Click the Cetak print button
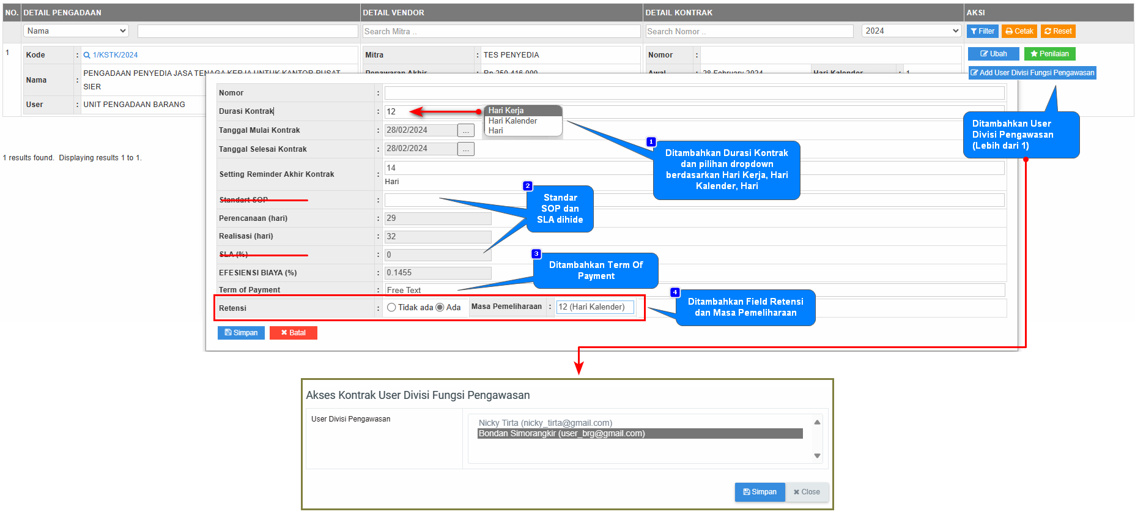The height and width of the screenshot is (517, 1135). 1019,31
